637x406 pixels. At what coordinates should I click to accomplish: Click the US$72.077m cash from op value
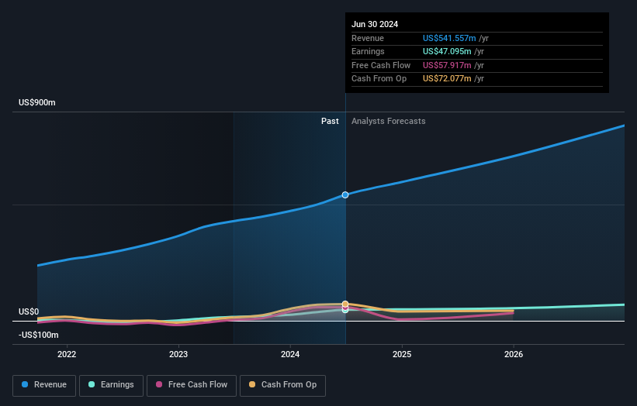(447, 79)
